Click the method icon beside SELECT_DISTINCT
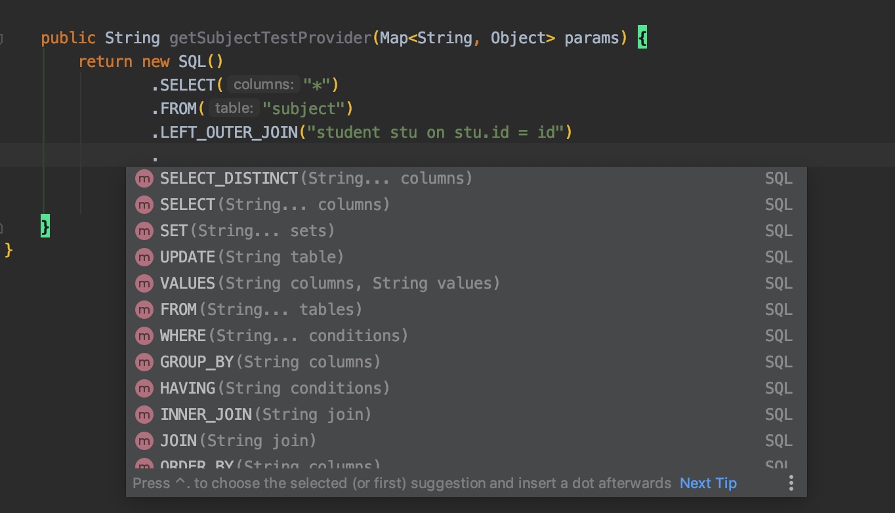The height and width of the screenshot is (513, 895). pyautogui.click(x=144, y=178)
